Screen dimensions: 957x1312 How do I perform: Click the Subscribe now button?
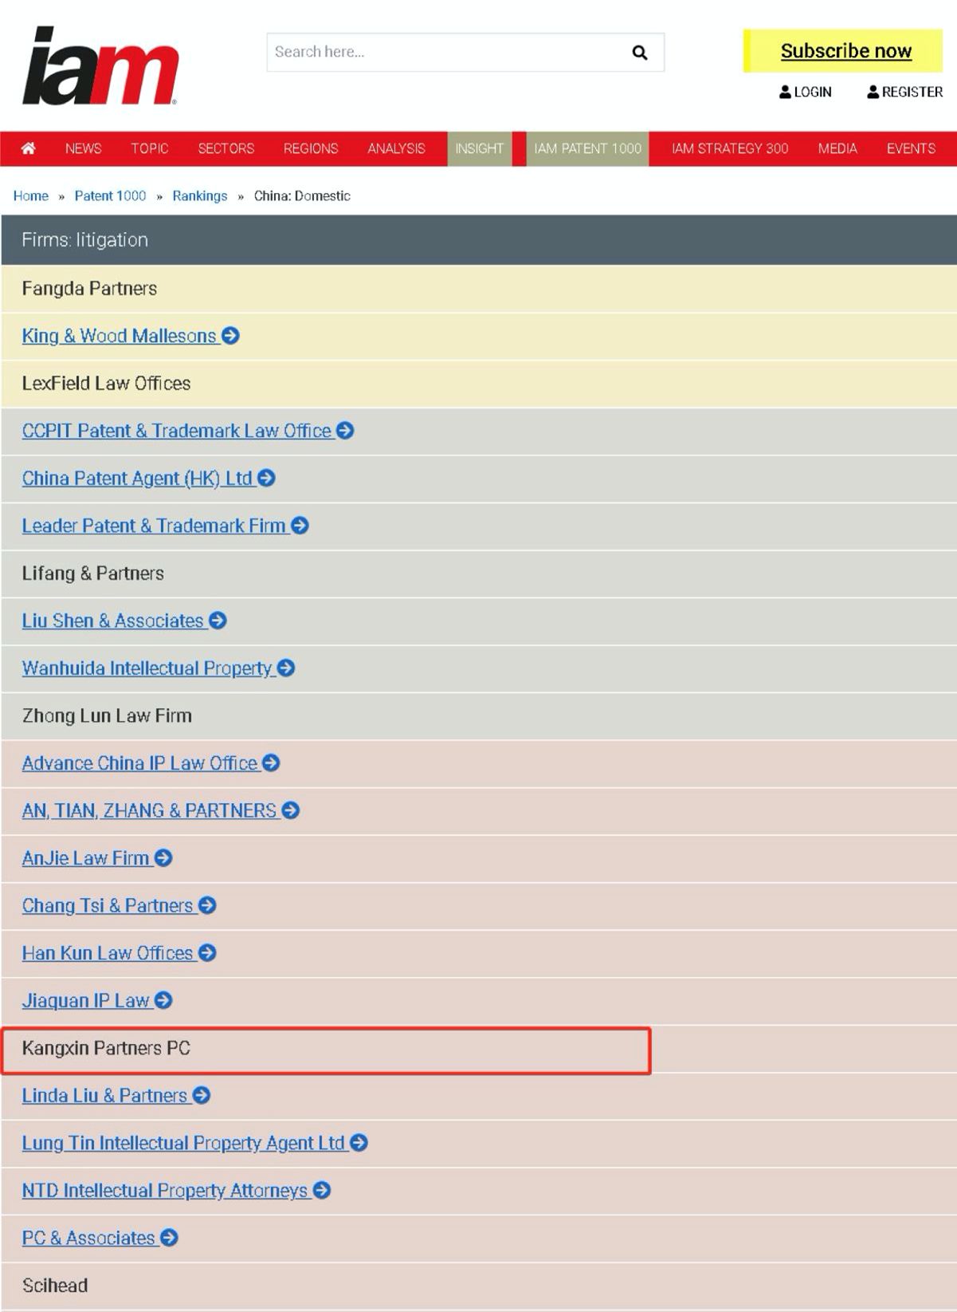[843, 51]
